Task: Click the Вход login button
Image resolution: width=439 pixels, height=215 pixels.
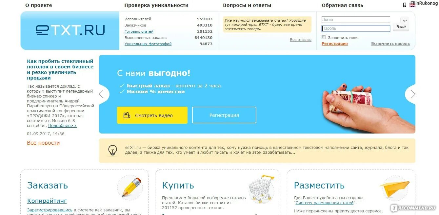Action: coord(401,27)
